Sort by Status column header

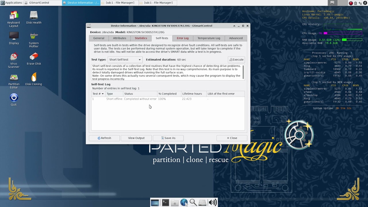click(140, 94)
